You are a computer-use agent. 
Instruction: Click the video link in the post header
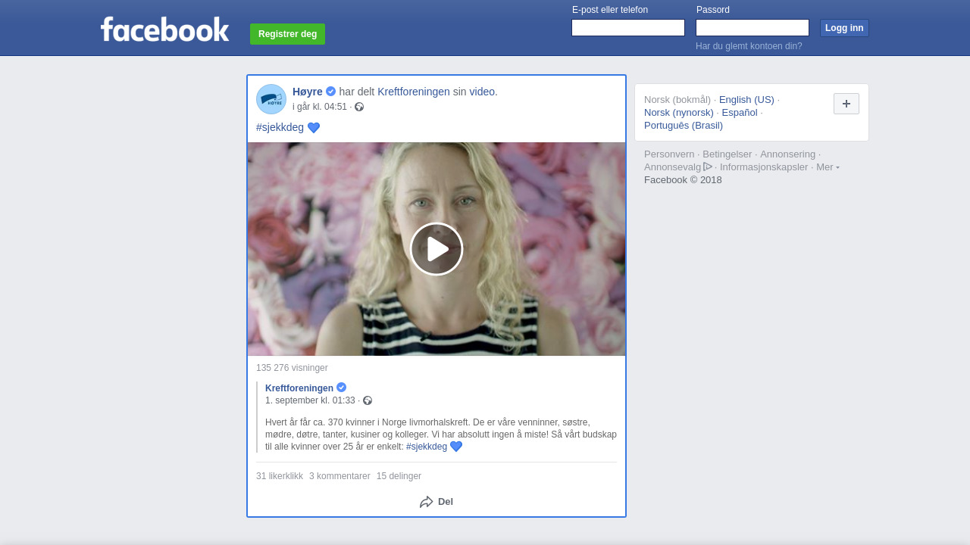482,92
